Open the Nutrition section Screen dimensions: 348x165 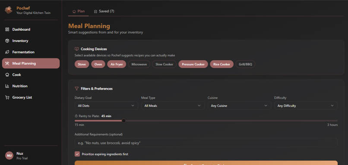click(x=31, y=86)
